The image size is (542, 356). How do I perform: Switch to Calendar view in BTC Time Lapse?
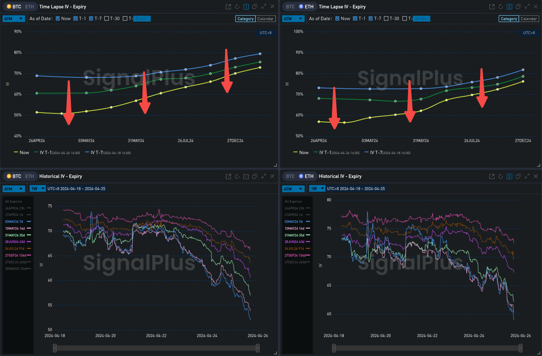point(266,19)
